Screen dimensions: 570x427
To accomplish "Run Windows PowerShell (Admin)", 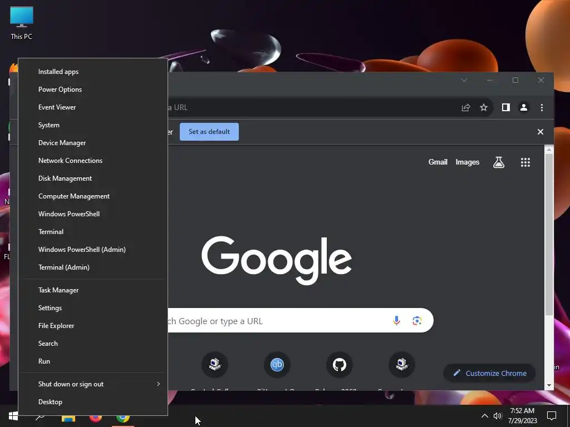I will pos(93,250).
